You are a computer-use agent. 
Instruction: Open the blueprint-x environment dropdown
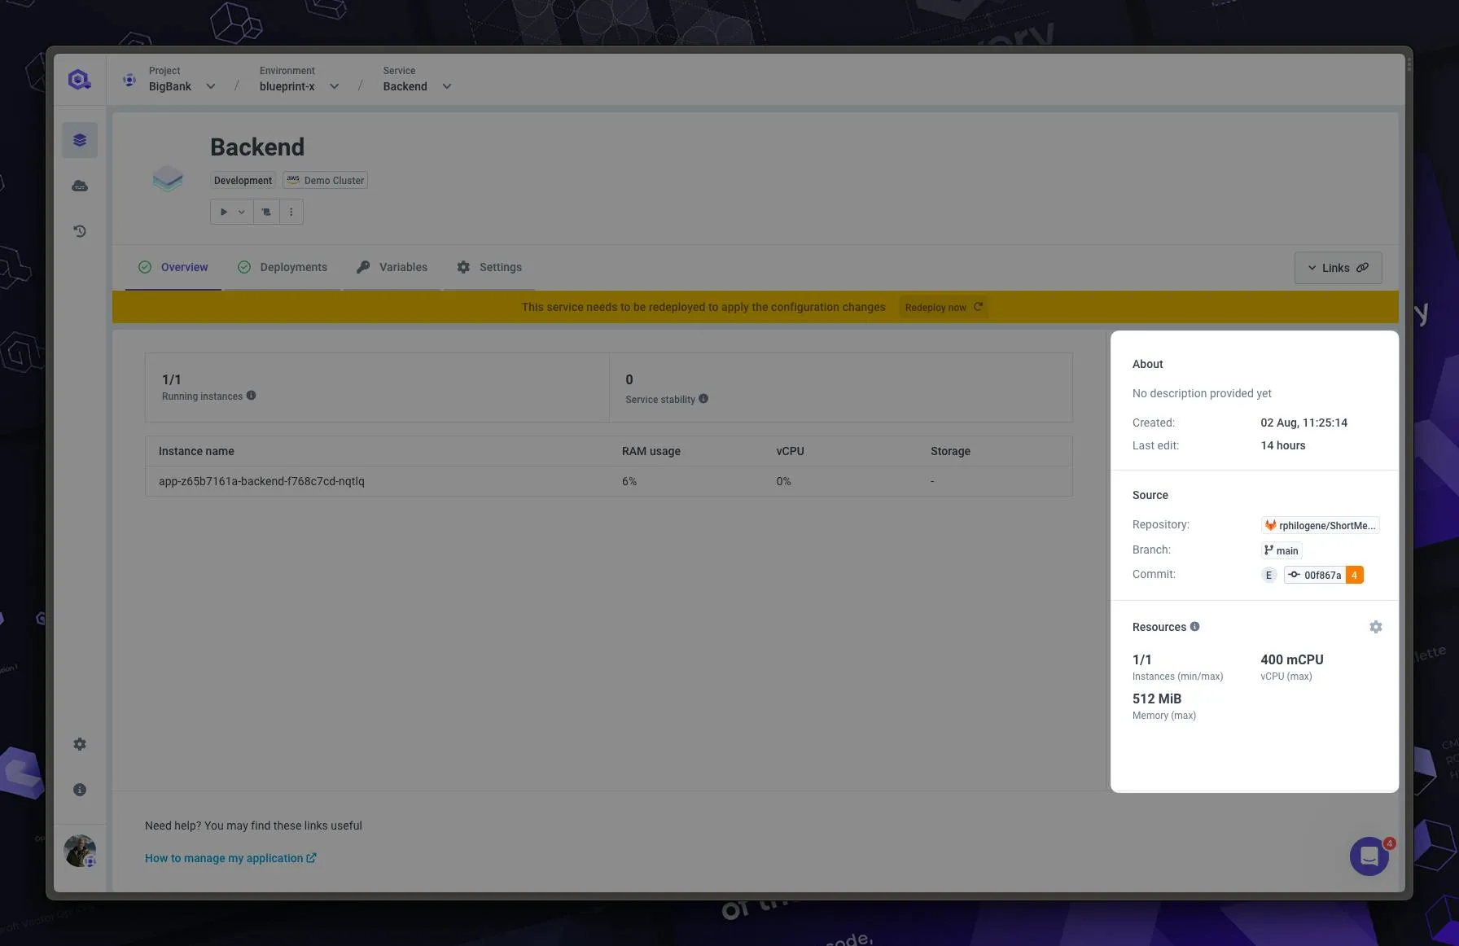click(x=334, y=85)
